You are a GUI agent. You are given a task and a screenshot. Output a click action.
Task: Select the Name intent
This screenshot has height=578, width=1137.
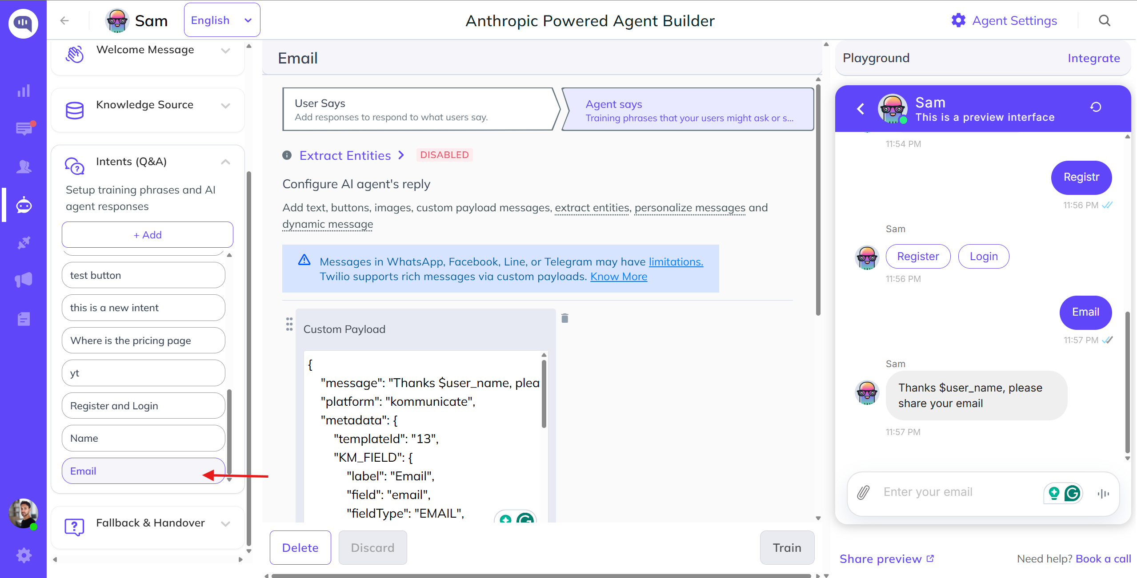[x=144, y=438]
